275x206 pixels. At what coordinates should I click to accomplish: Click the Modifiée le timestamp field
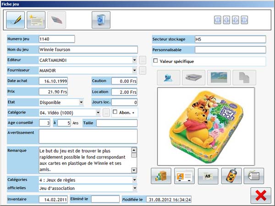[x=169, y=200]
